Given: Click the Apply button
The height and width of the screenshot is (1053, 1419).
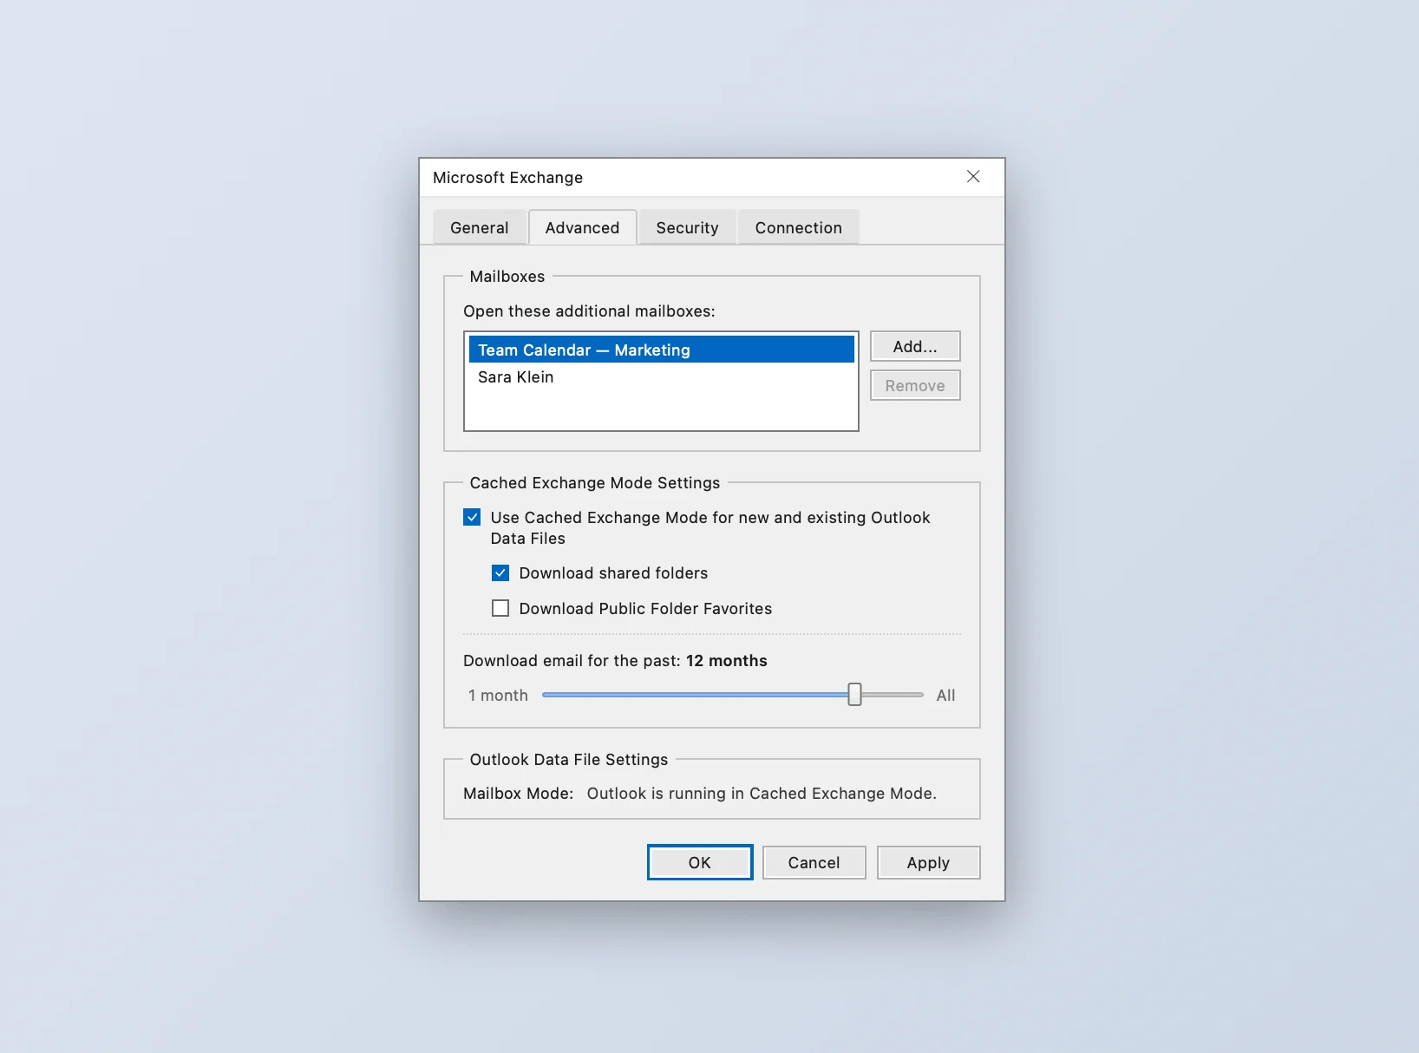Looking at the screenshot, I should pyautogui.click(x=928, y=862).
